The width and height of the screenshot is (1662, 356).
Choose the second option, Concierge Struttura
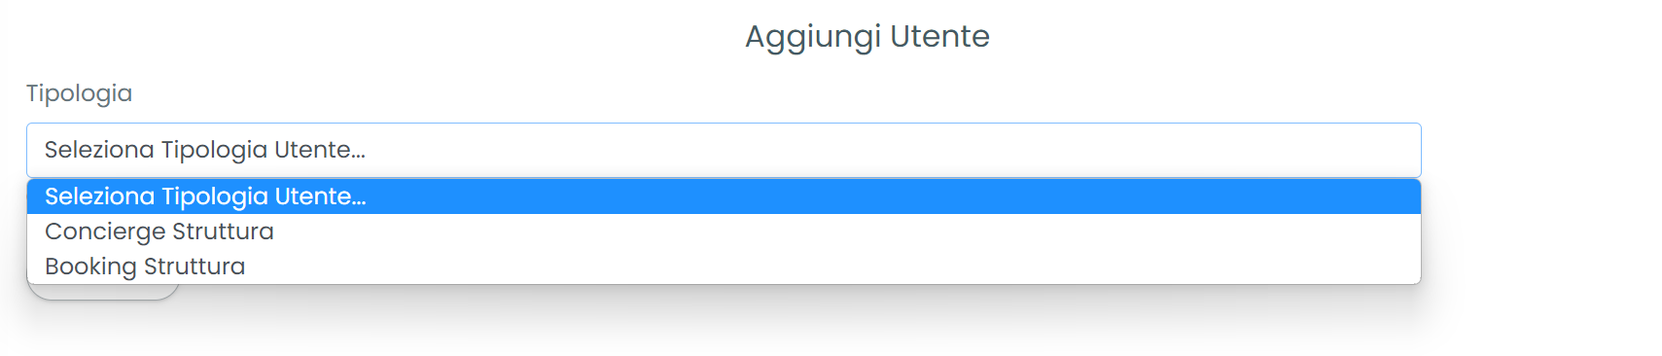[x=724, y=231]
